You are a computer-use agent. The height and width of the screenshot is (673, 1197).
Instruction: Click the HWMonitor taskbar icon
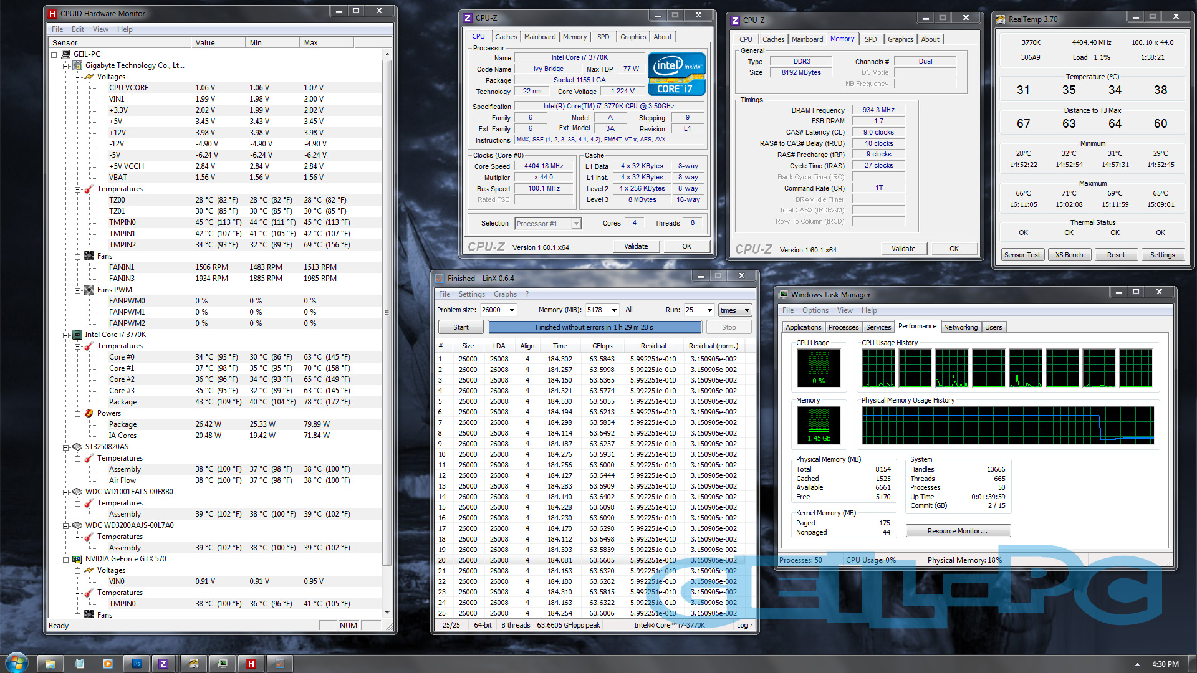(251, 664)
